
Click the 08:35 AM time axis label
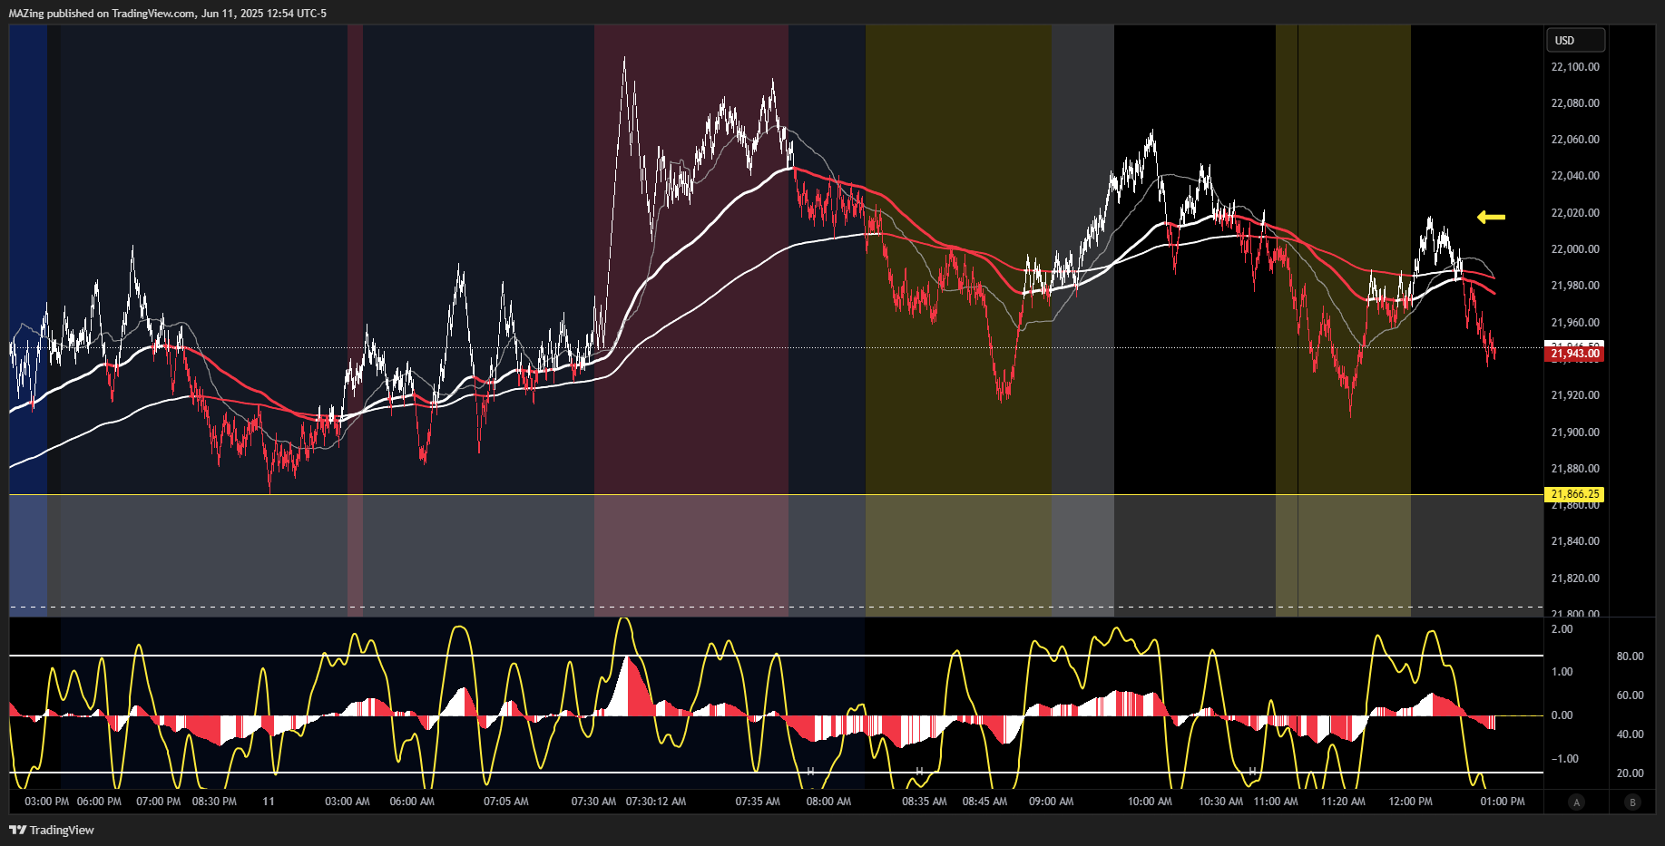(925, 802)
